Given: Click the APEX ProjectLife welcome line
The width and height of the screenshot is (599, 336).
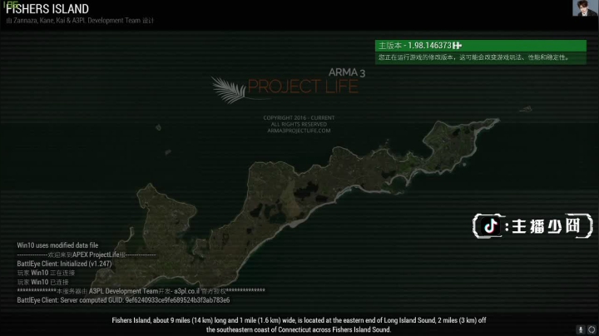Looking at the screenshot, I should [87, 254].
